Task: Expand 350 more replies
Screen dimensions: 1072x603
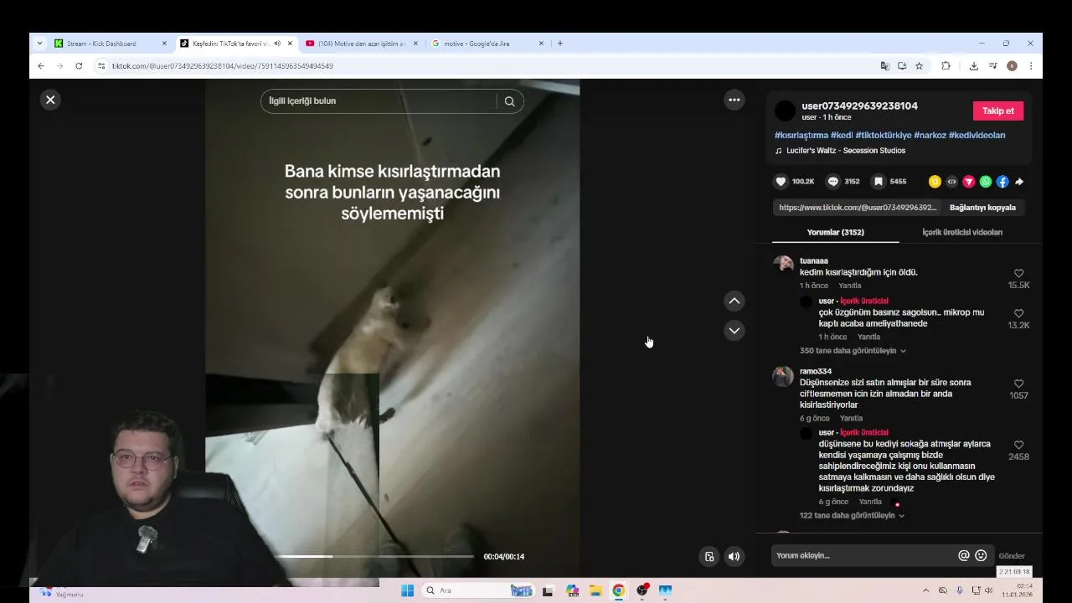Action: point(853,351)
